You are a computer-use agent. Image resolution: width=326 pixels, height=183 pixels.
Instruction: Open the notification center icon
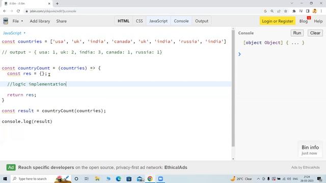tap(319, 178)
